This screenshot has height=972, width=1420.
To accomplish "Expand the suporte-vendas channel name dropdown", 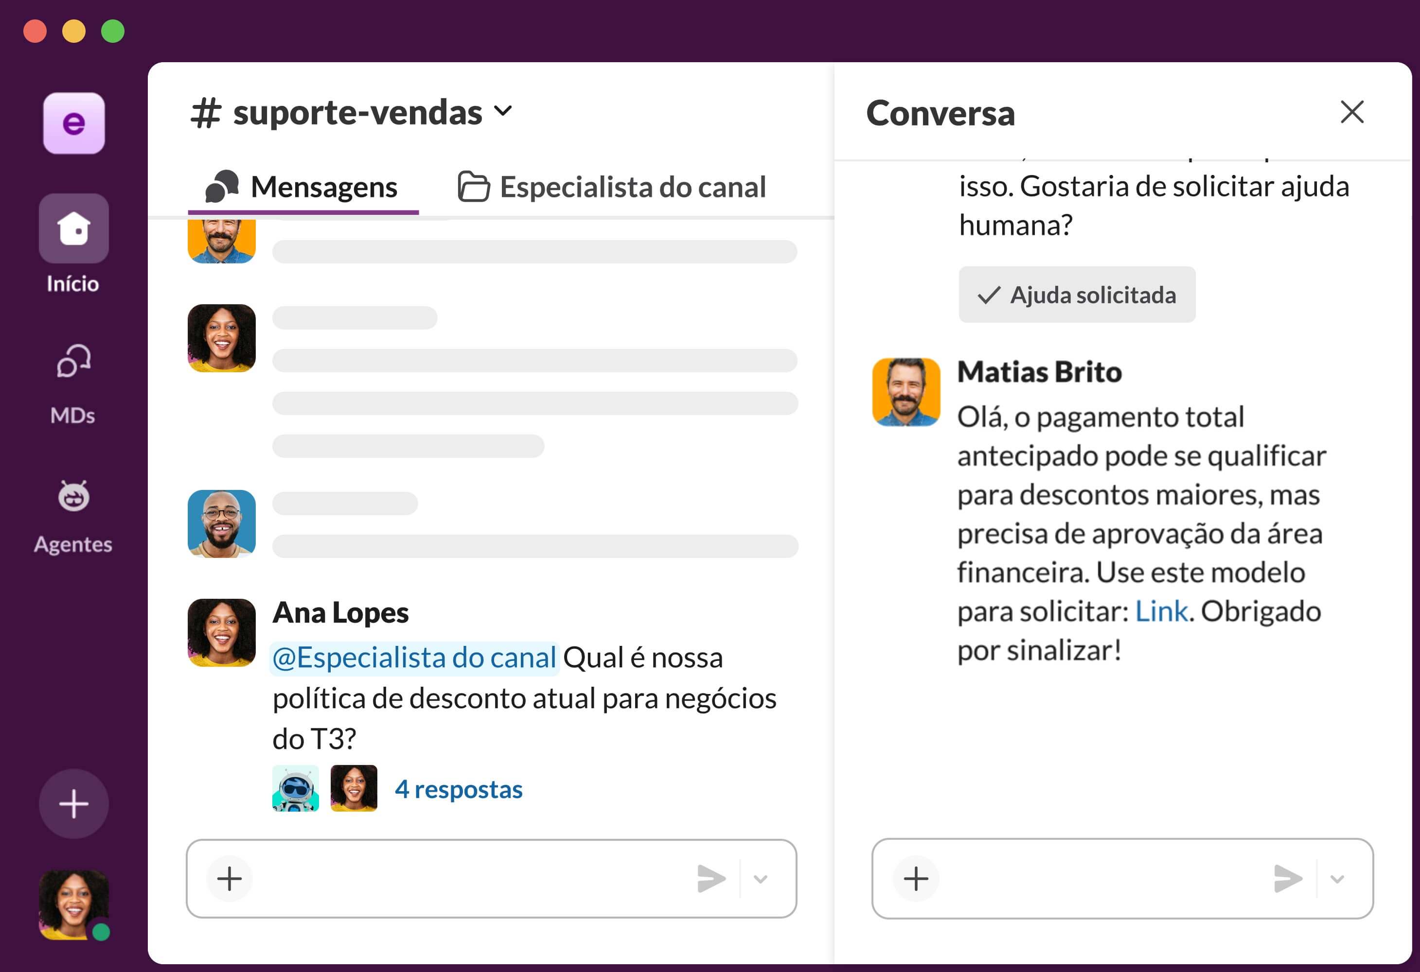I will [502, 111].
